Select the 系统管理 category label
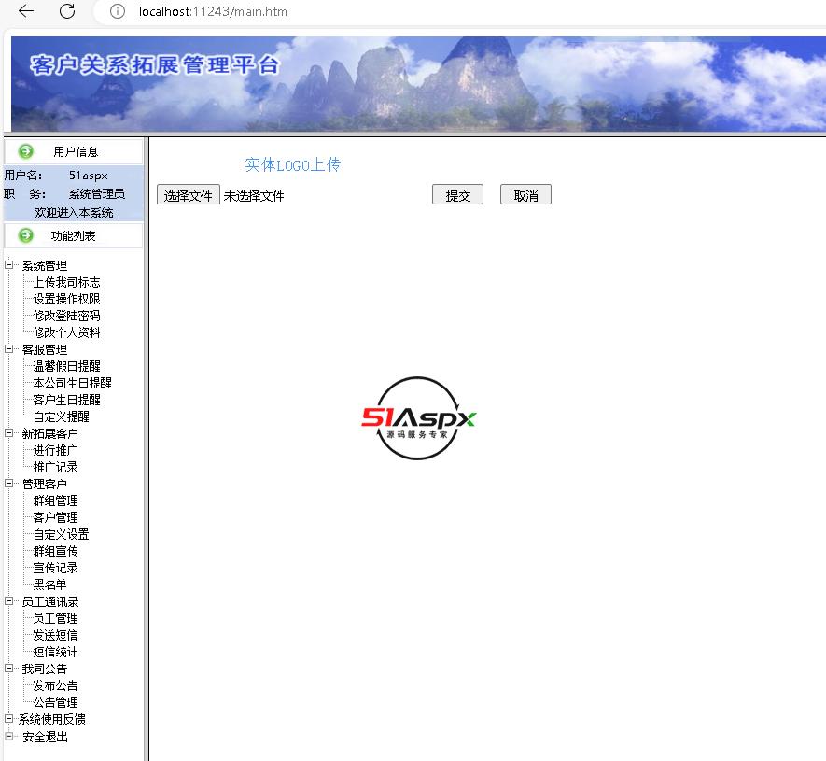 pyautogui.click(x=44, y=265)
